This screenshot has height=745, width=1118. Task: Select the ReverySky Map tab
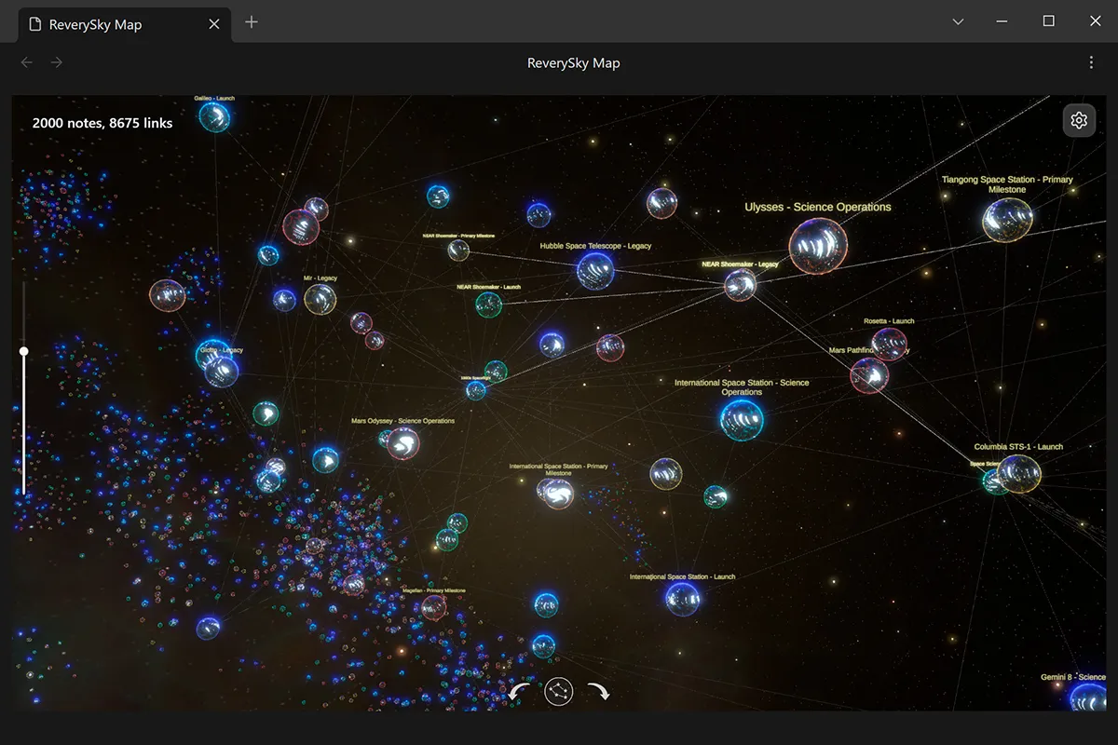coord(124,24)
